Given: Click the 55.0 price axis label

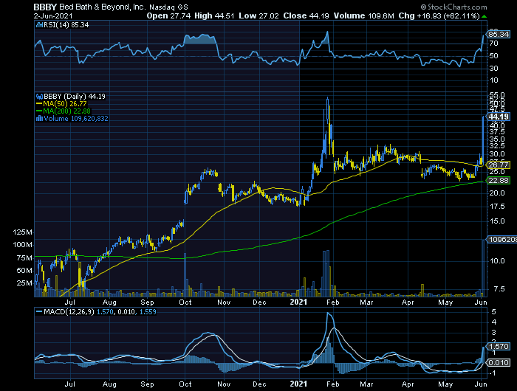Looking at the screenshot, I should click(497, 95).
